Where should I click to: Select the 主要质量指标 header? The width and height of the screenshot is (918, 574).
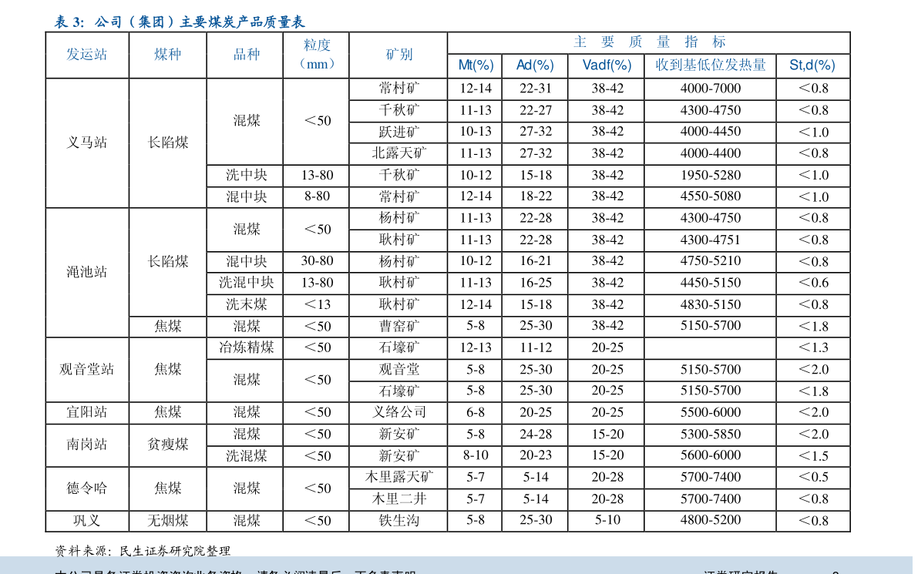point(649,42)
